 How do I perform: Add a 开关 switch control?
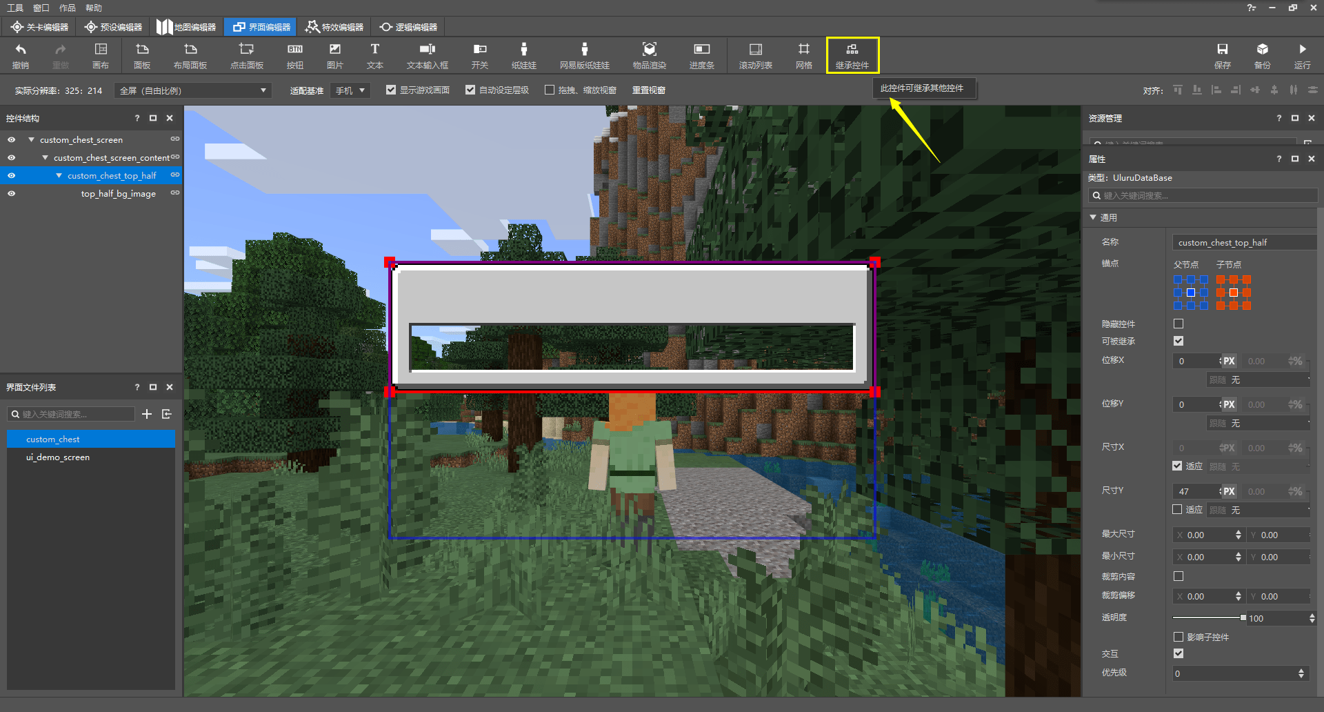pos(480,56)
